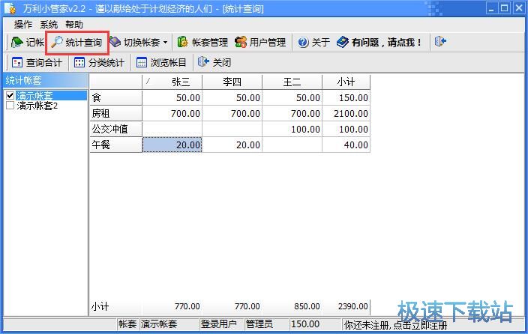This screenshot has height=334, width=528.
Task: Select 食 subtotal cell 150.00
Action: [x=346, y=97]
